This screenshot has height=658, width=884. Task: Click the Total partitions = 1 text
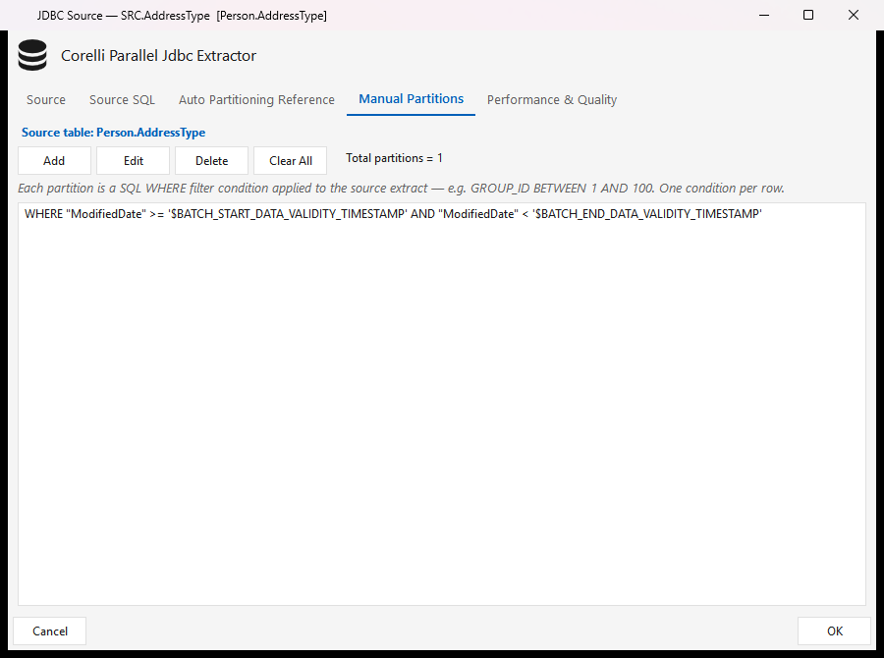[394, 158]
